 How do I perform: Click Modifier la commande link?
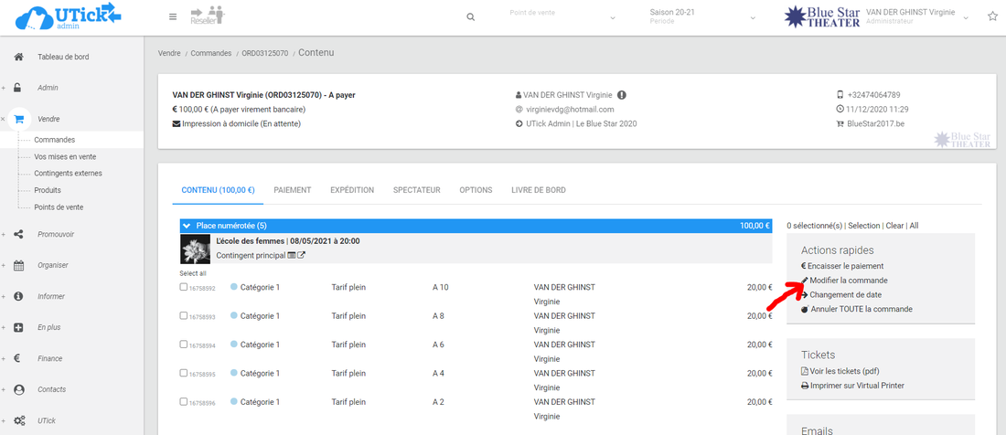click(848, 281)
